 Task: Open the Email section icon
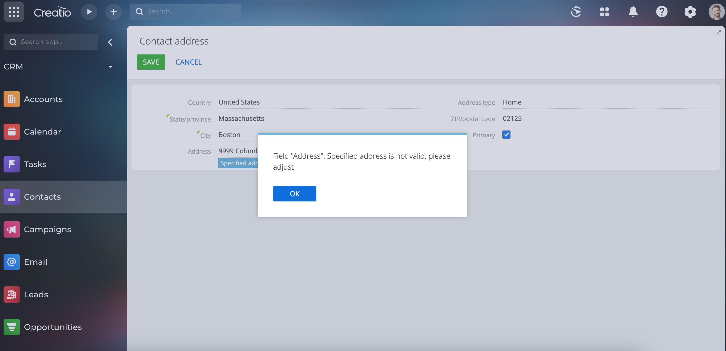click(11, 262)
